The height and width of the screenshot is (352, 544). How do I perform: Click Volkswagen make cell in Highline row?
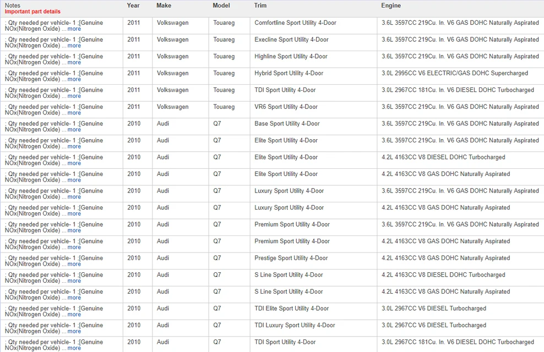point(172,56)
